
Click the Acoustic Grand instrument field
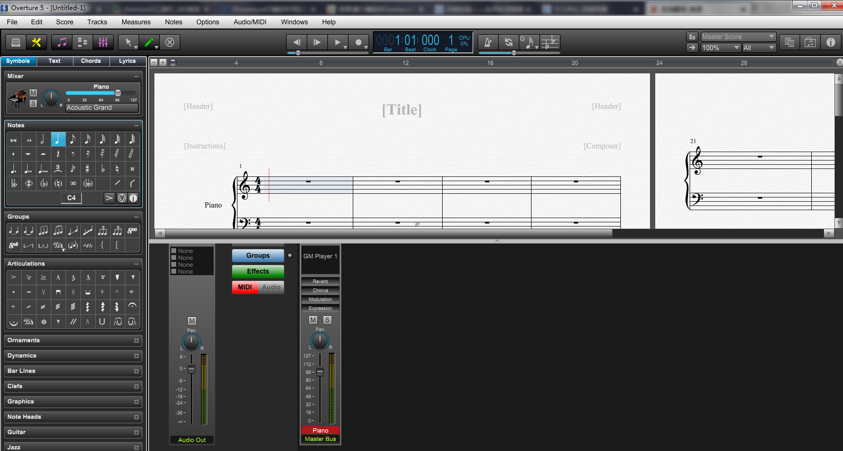click(102, 108)
